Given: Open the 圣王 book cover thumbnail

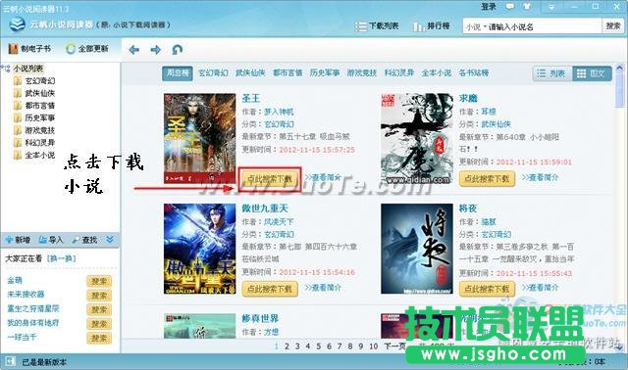Looking at the screenshot, I should pyautogui.click(x=199, y=138).
